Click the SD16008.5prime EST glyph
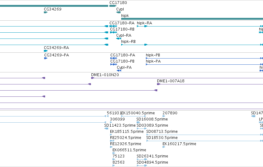The width and height of the screenshot is (263, 167). (x=138, y=122)
